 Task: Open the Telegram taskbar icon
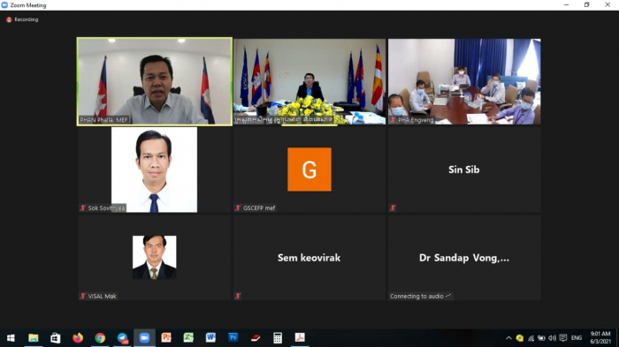(122, 338)
